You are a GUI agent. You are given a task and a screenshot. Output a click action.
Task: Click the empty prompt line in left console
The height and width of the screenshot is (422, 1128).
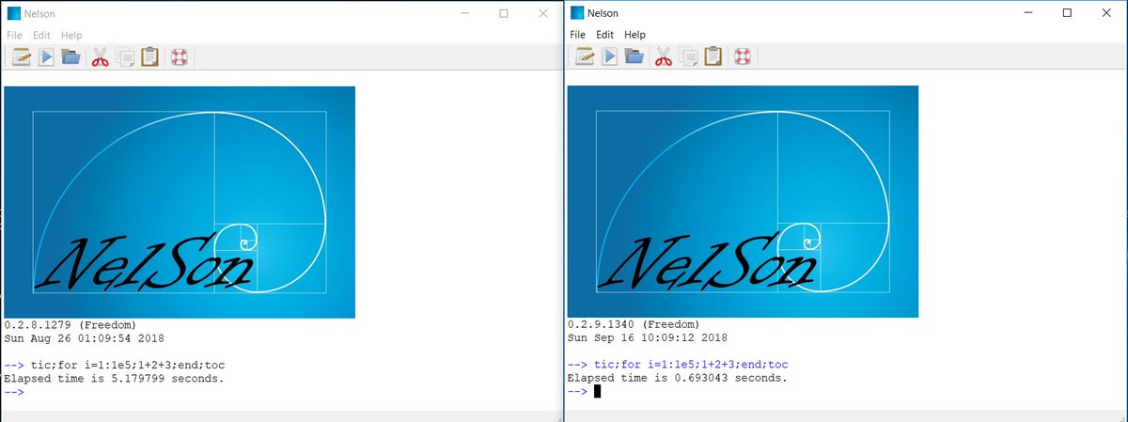tap(13, 391)
